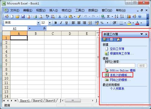The width and height of the screenshot is (151, 109).
Task: Click the 根据现有工作簿 link
Action: (122, 54)
